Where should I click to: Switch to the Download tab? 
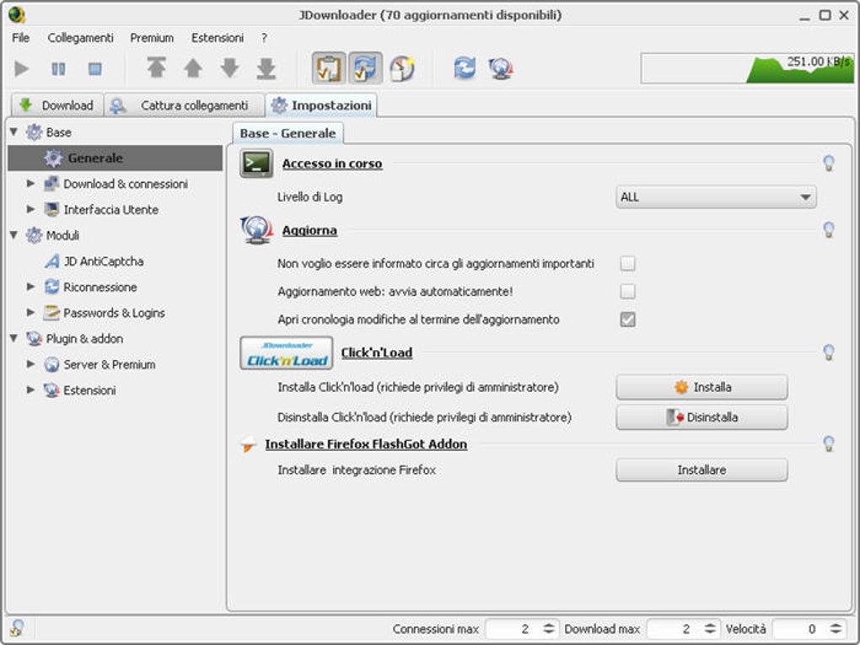[x=57, y=105]
